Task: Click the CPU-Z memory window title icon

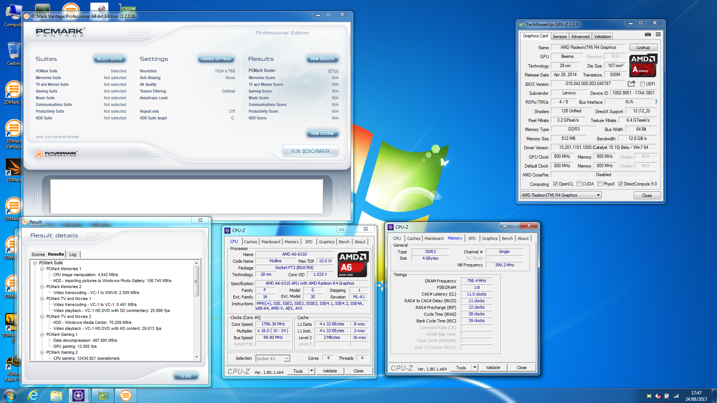Action: 391,227
